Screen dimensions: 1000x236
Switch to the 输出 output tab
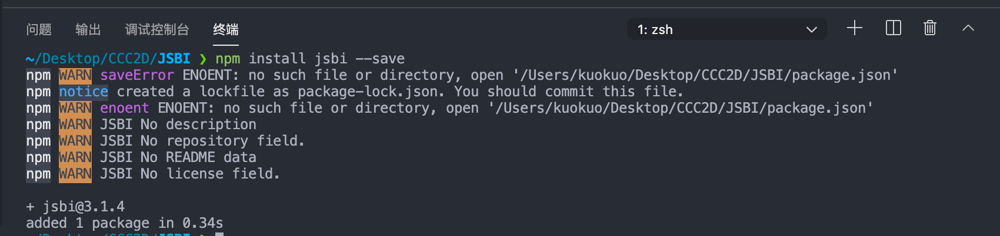click(x=88, y=29)
